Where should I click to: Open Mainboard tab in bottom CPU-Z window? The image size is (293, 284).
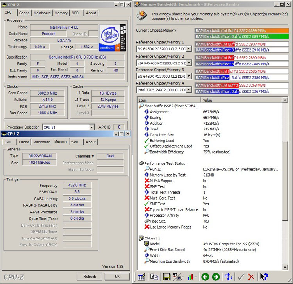tap(42, 142)
